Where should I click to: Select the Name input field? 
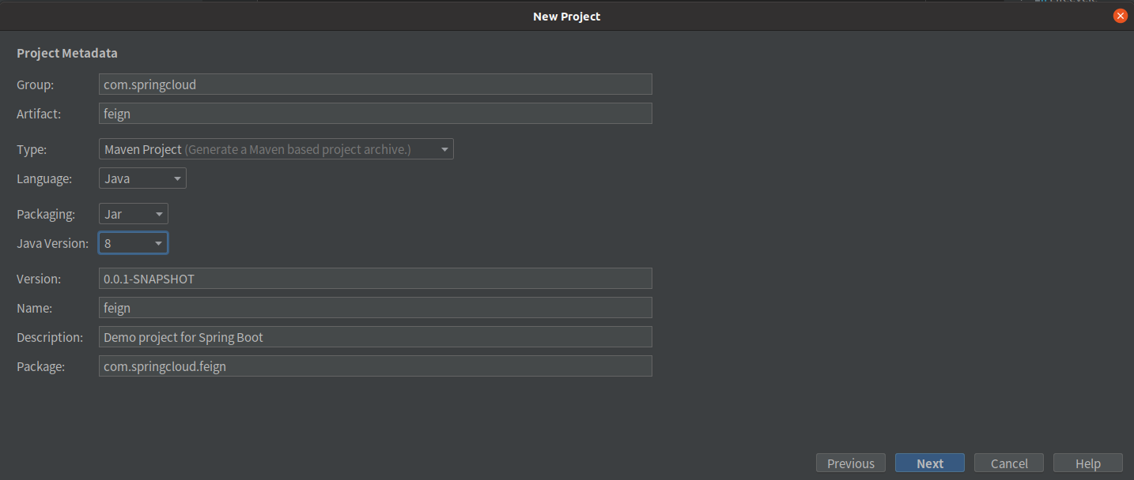pos(375,308)
